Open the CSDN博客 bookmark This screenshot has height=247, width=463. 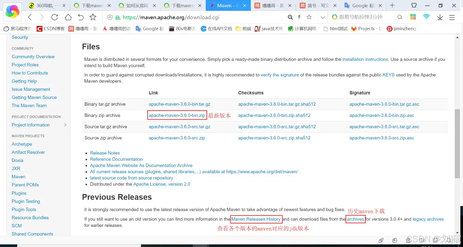coord(51,29)
